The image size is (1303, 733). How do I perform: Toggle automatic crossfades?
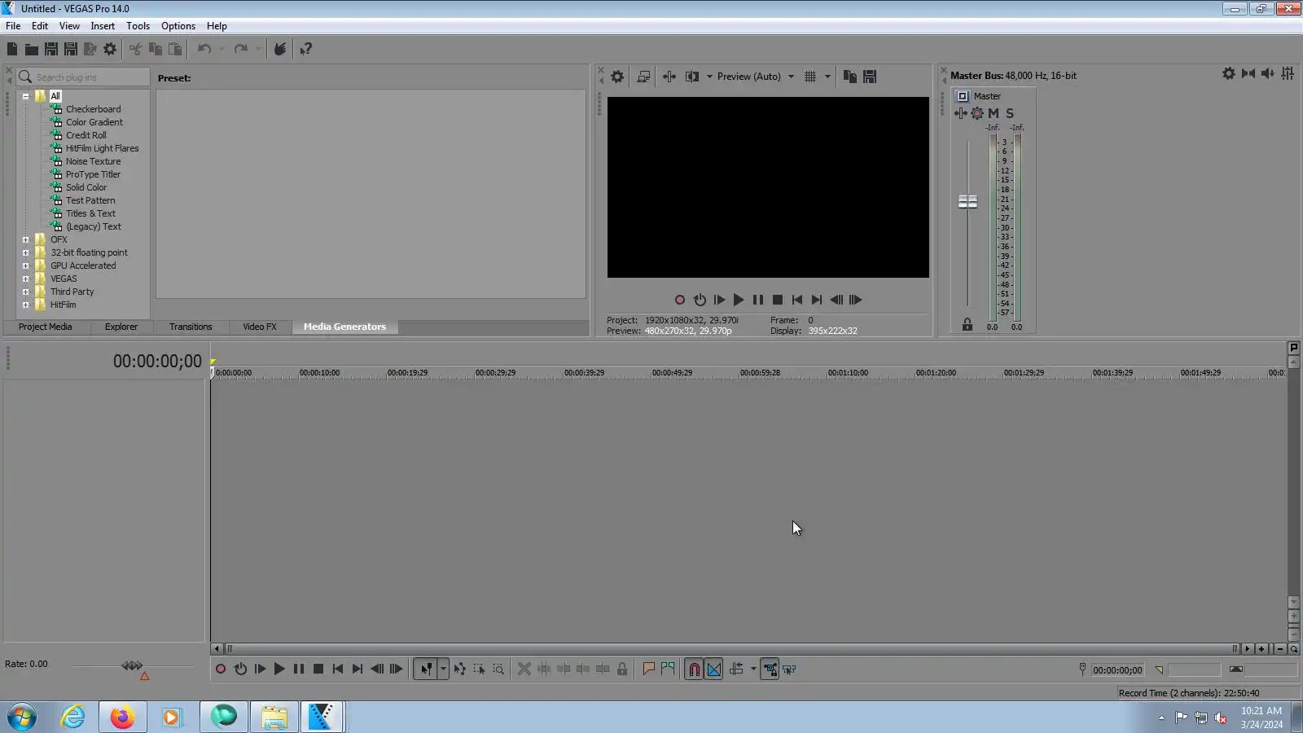[x=713, y=669]
